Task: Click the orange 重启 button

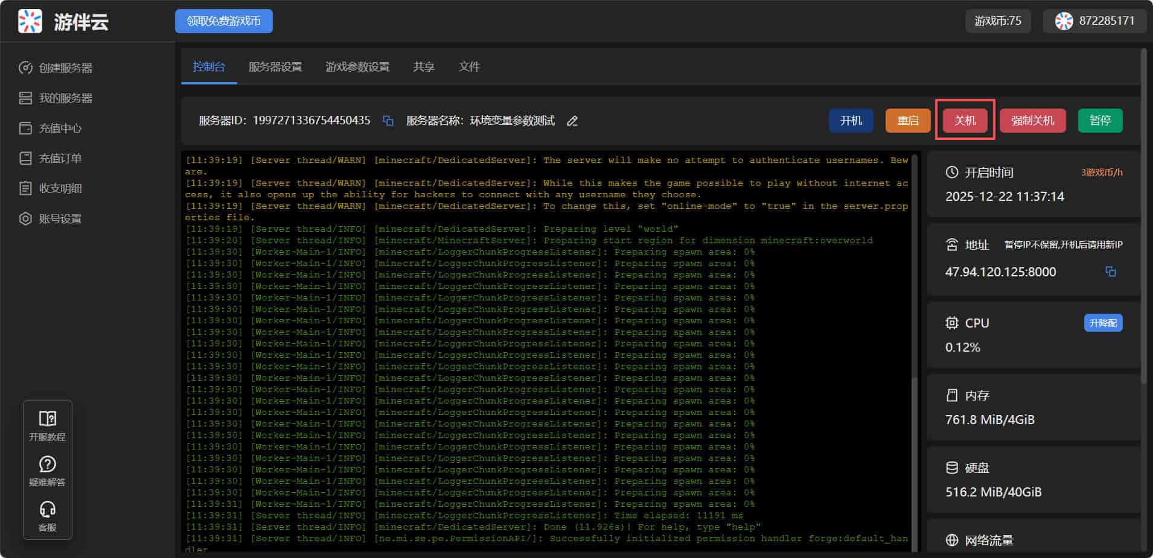Action: click(907, 121)
